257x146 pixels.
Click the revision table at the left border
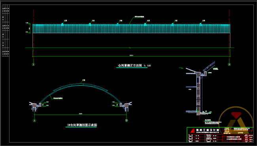tap(6, 30)
